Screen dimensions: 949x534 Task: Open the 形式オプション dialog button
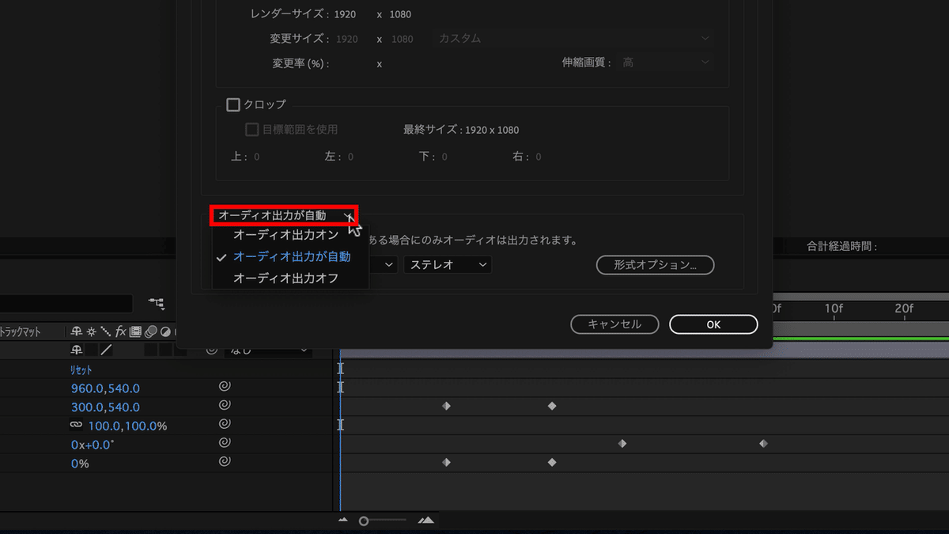point(655,265)
